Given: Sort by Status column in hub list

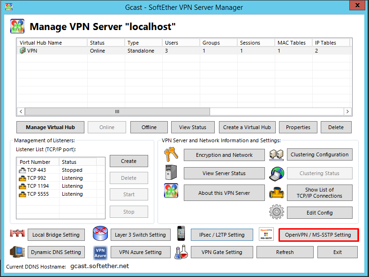Looking at the screenshot, I should click(106, 43).
